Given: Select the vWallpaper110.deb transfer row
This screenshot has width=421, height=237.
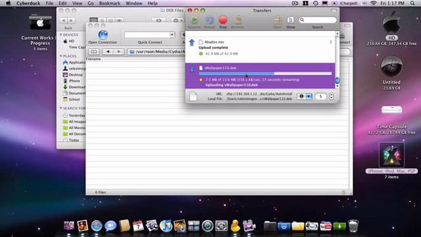Looking at the screenshot, I should coord(260,76).
